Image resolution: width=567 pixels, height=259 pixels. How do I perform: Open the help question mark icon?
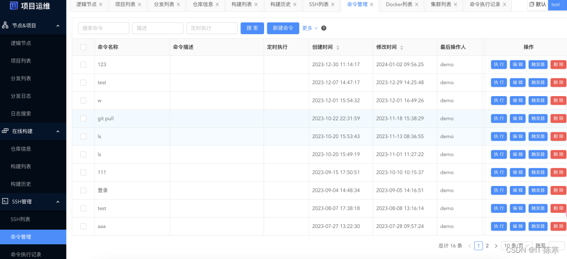click(324, 28)
